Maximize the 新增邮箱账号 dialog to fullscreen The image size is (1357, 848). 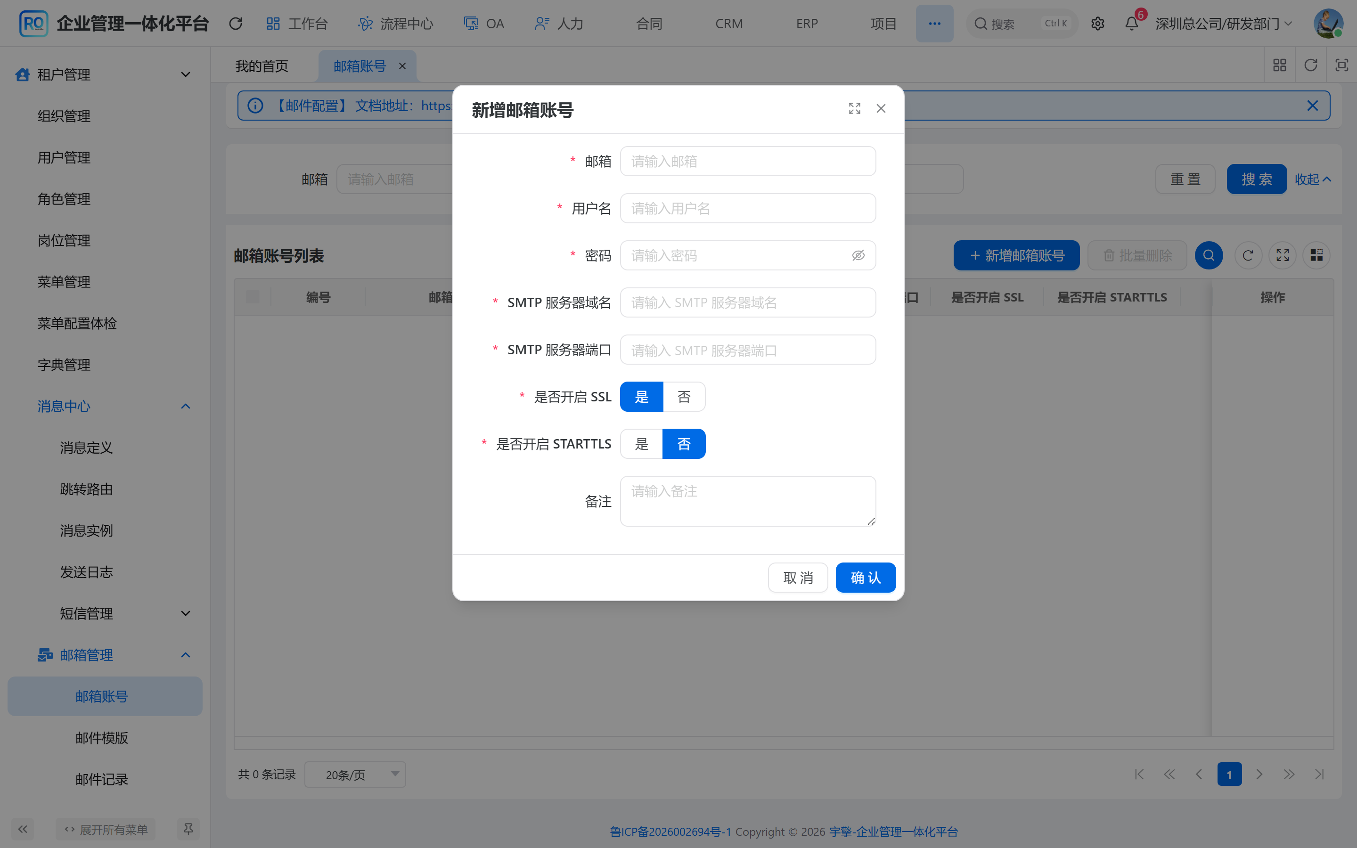(x=855, y=108)
